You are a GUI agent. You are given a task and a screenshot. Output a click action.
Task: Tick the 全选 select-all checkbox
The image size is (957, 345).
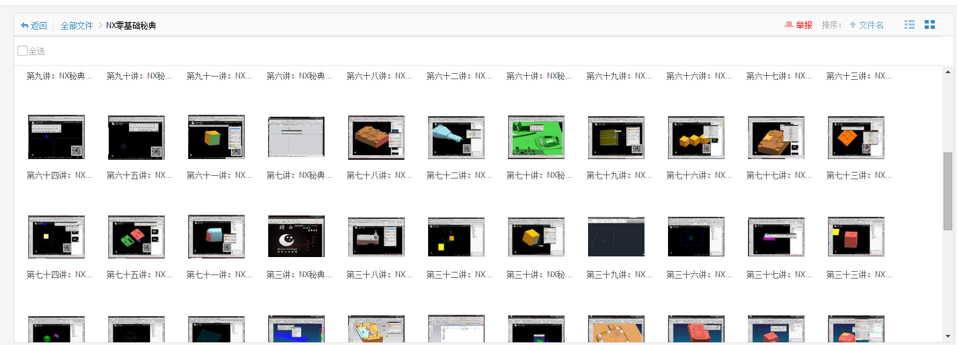[23, 51]
